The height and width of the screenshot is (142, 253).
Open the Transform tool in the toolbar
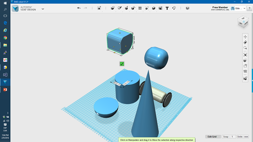99,8
